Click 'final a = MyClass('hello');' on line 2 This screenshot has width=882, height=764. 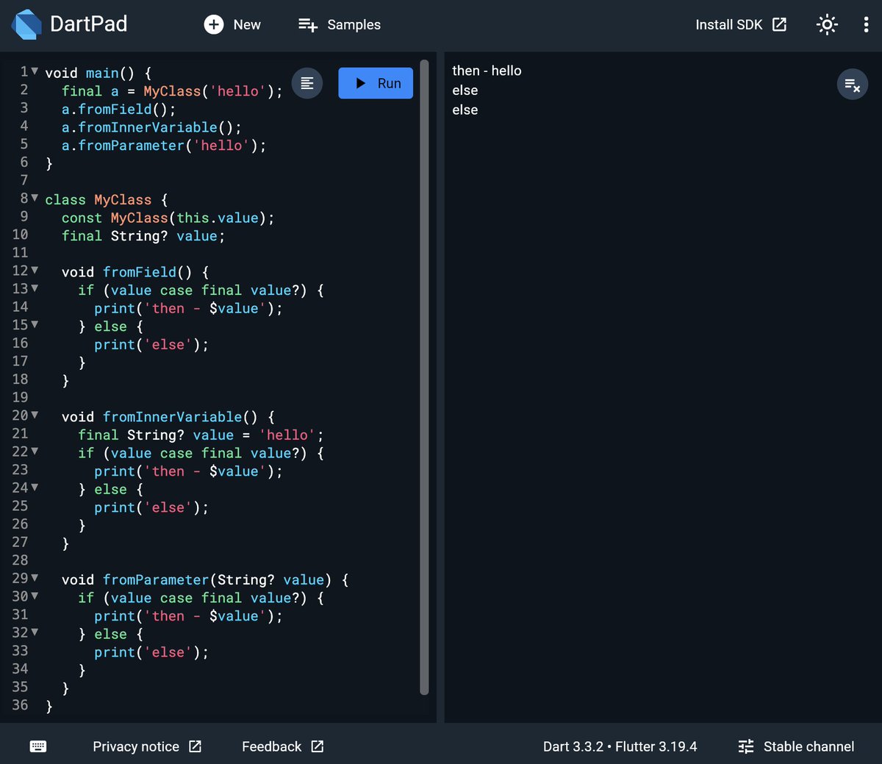tap(172, 91)
